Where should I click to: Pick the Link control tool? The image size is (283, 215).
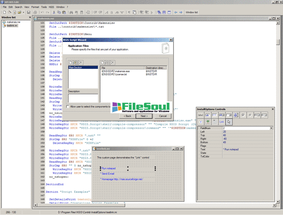[x=221, y=122]
